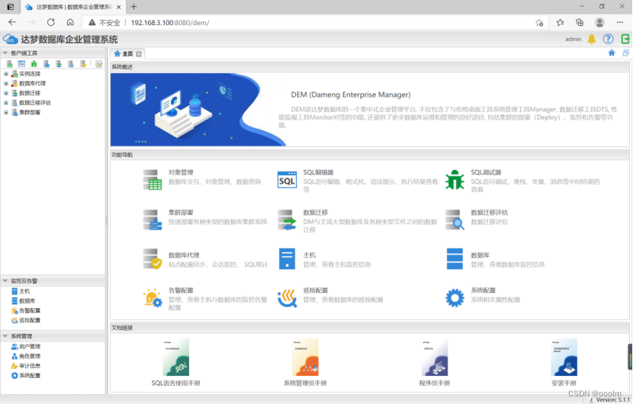Image resolution: width=633 pixels, height=404 pixels.
Task: Click blue home icon at right of tab bar
Action: (x=612, y=53)
